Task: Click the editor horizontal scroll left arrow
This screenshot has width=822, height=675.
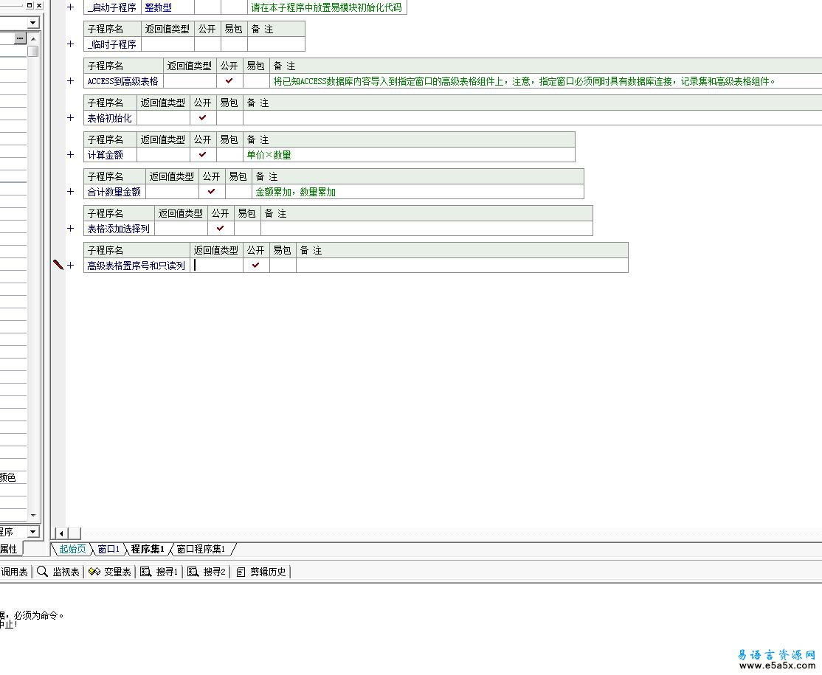Action: point(61,533)
